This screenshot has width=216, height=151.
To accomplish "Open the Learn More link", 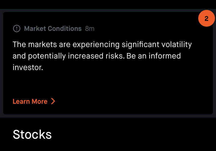I will click(34, 101).
